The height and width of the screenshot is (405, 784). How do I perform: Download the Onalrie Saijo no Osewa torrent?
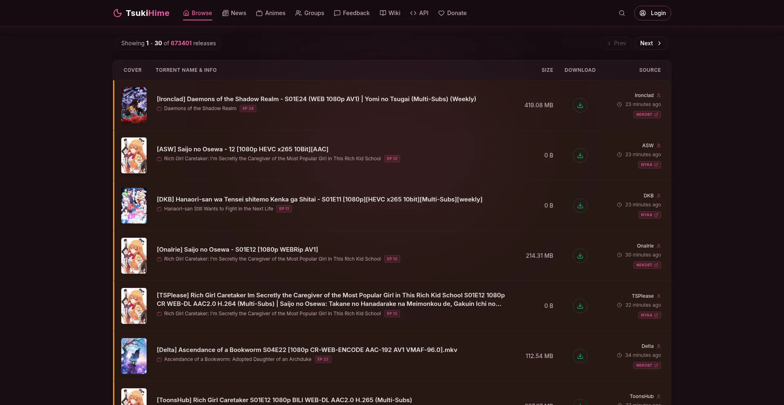click(x=580, y=256)
